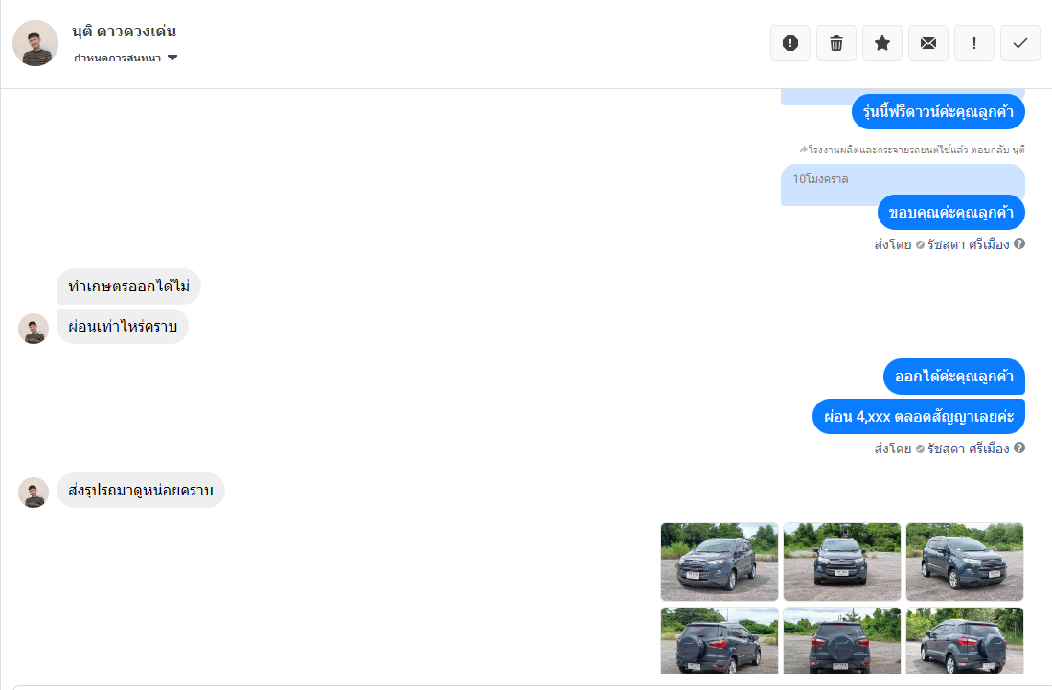Expand the กำหนดการสนทนา dropdown arrow

[172, 57]
